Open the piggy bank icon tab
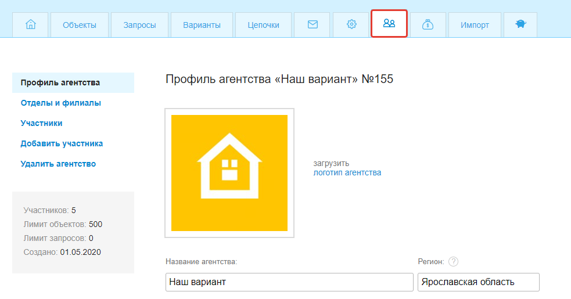Screen dimensions: 571x299 tap(520, 25)
